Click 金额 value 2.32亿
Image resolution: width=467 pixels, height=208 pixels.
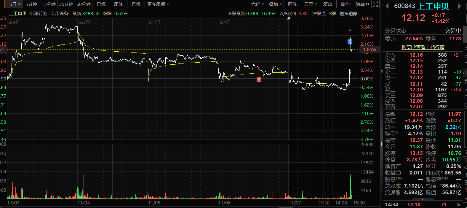tap(453, 127)
